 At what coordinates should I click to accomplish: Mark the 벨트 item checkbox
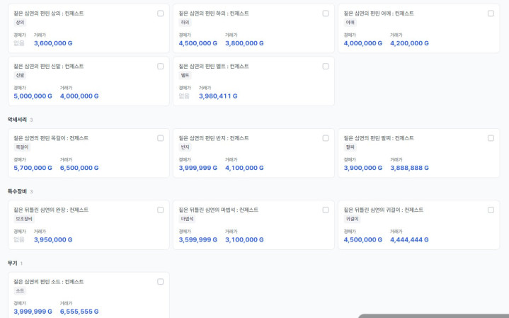[x=326, y=67]
